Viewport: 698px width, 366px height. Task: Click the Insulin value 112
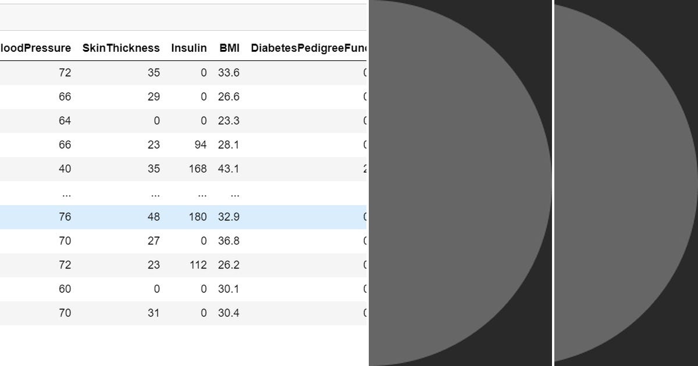click(198, 265)
